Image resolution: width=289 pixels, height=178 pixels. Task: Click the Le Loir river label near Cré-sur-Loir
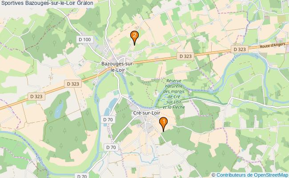click(x=134, y=101)
